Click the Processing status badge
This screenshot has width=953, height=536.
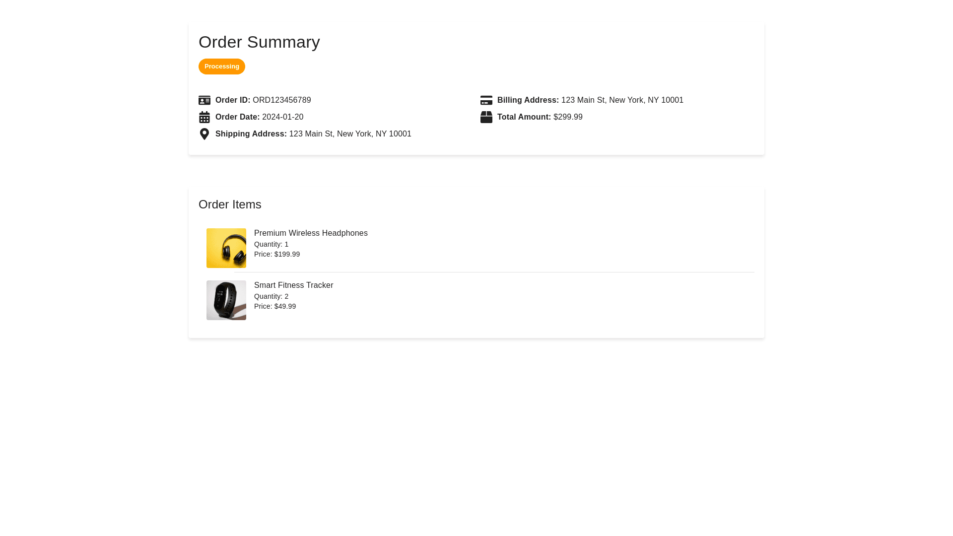click(x=222, y=67)
